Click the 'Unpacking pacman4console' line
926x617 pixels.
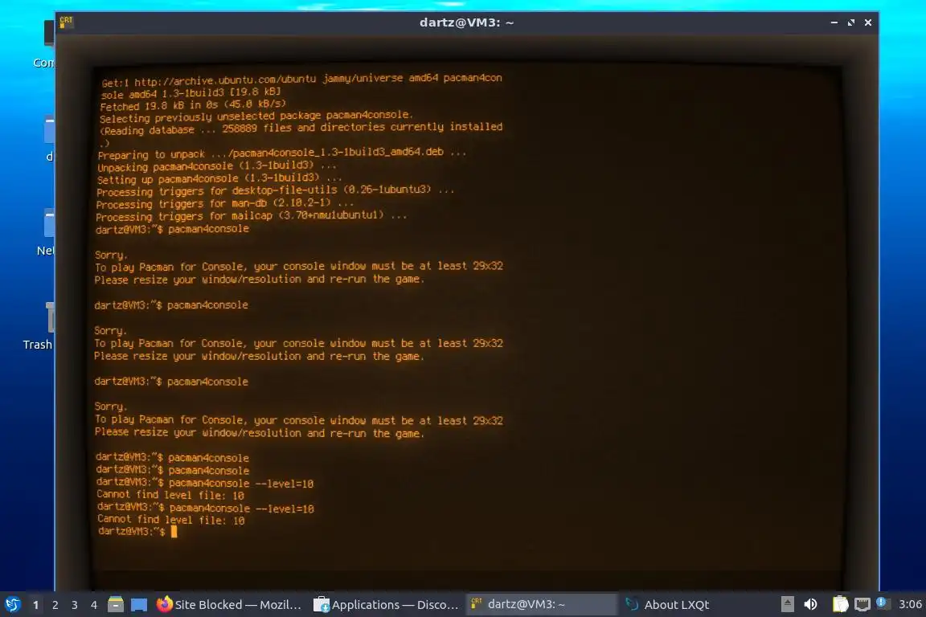(217, 166)
